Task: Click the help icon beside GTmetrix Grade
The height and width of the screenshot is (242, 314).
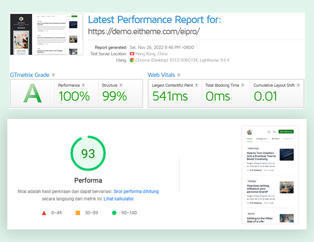Action: [54, 75]
